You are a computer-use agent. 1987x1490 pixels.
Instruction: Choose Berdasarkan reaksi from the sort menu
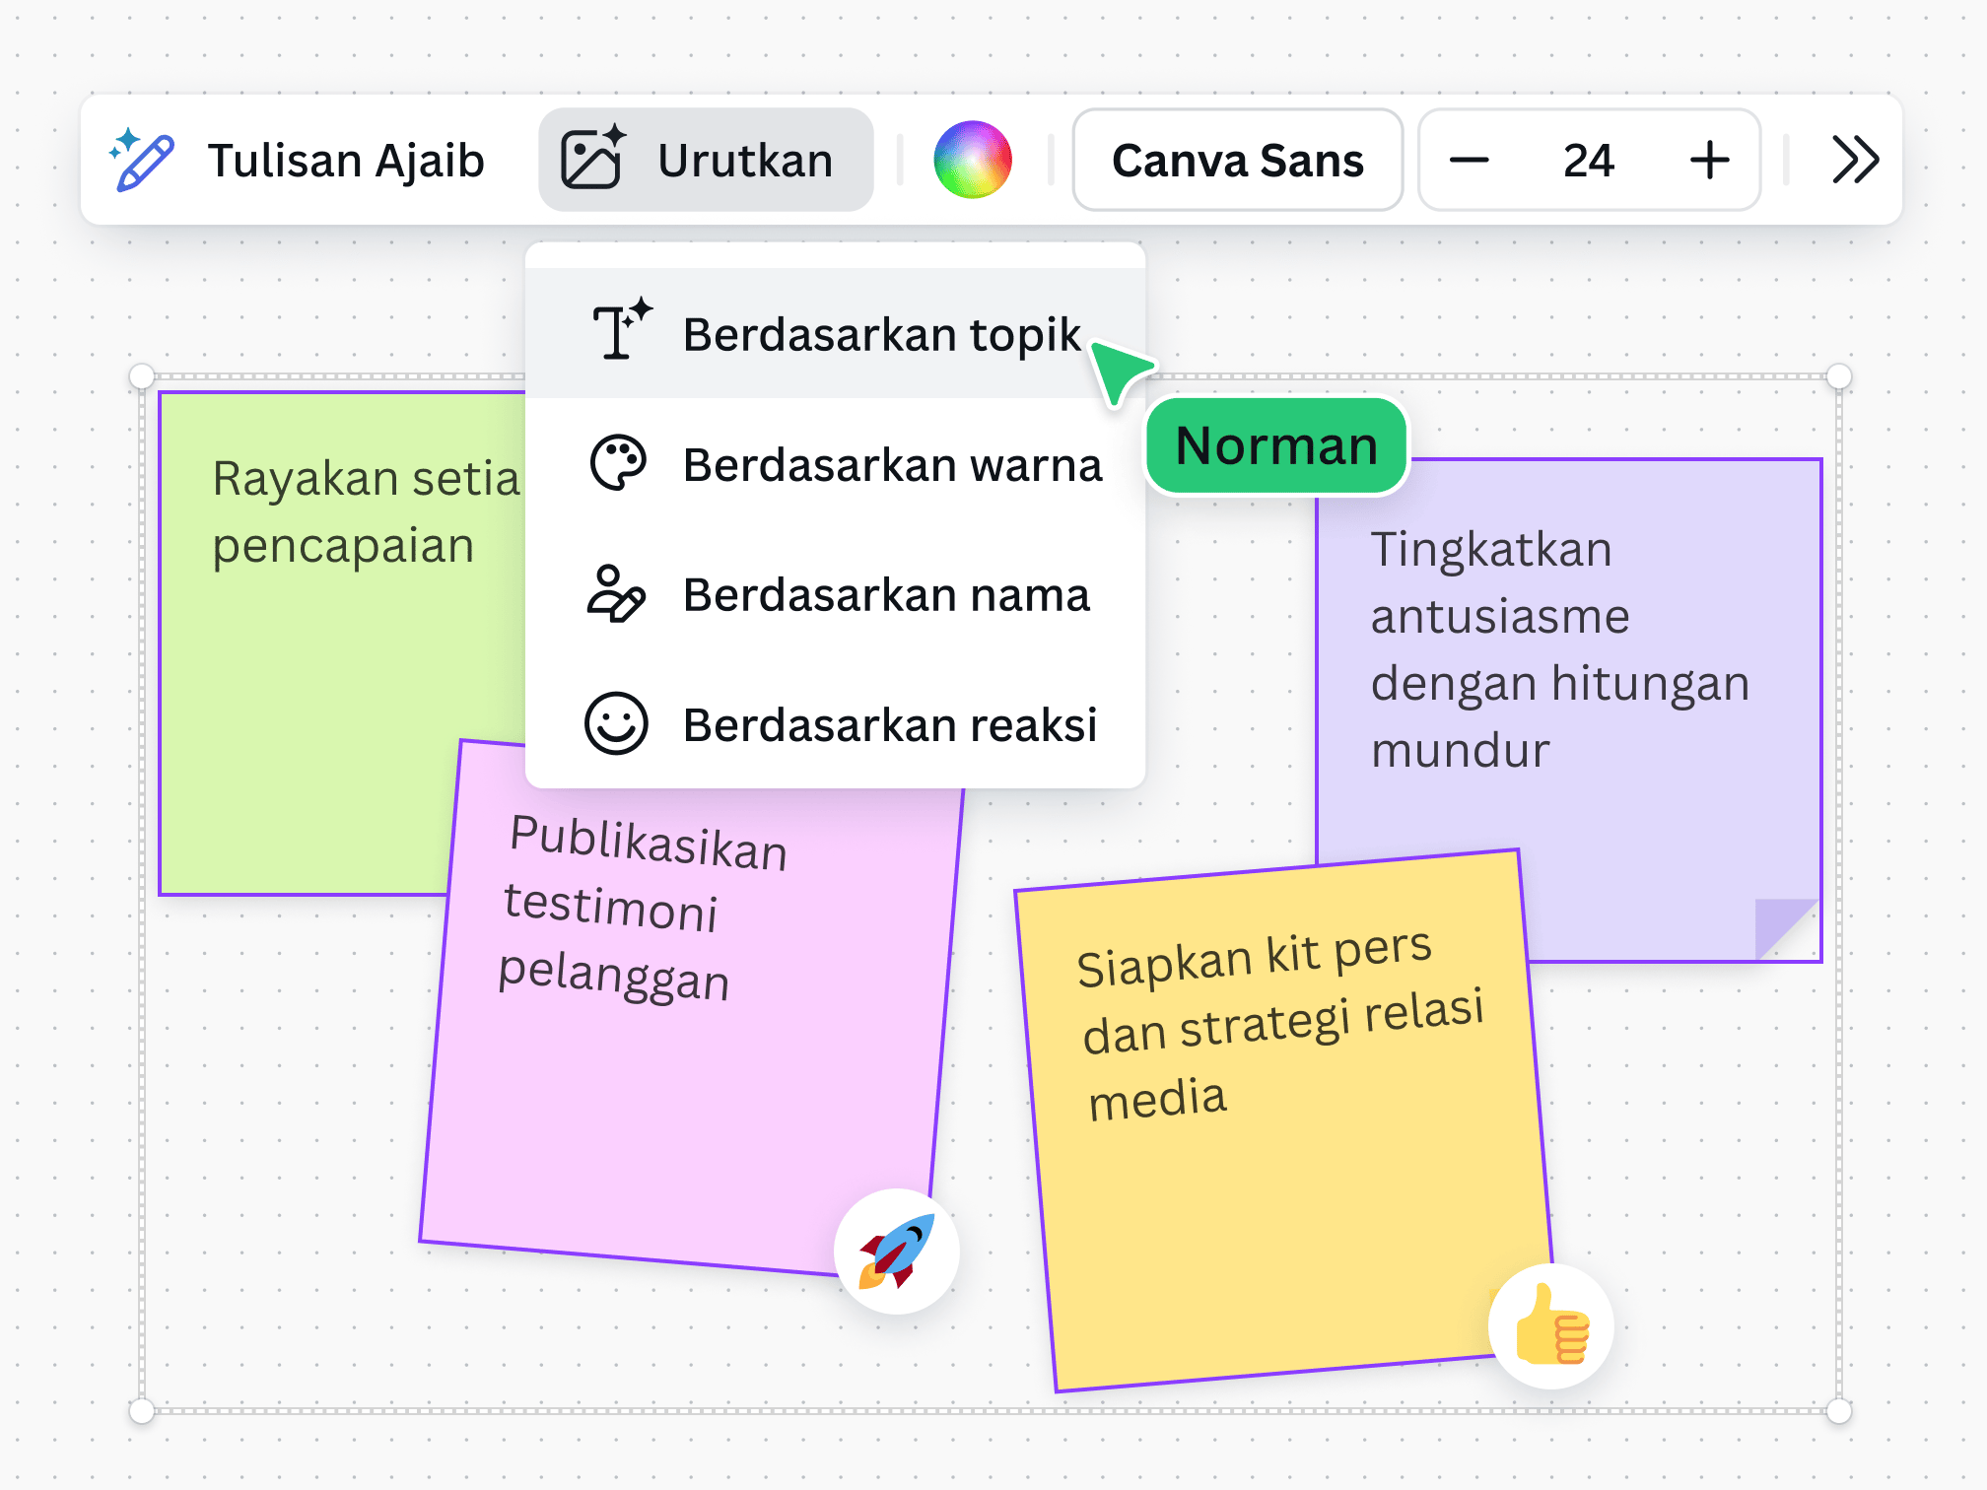coord(890,726)
